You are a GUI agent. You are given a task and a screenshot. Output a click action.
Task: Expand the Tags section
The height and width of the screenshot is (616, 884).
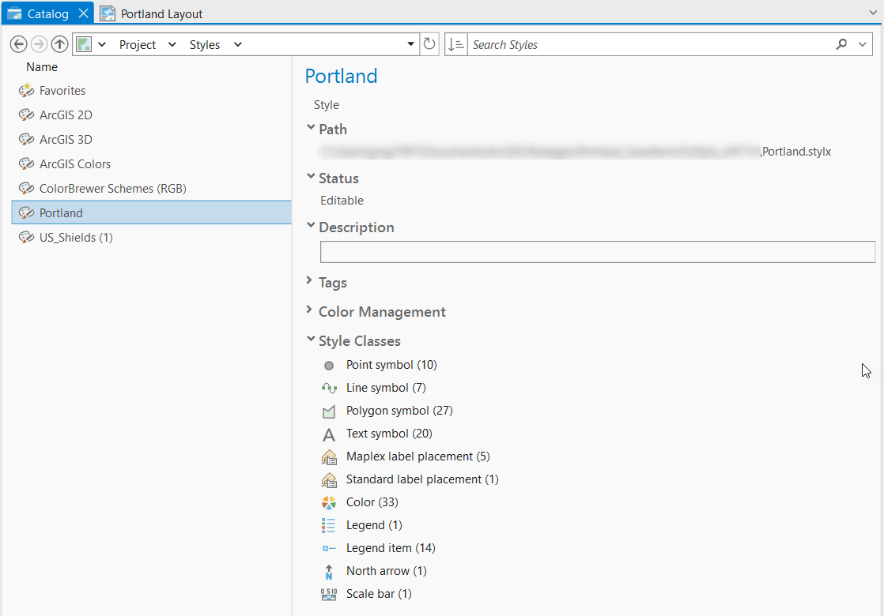(311, 282)
